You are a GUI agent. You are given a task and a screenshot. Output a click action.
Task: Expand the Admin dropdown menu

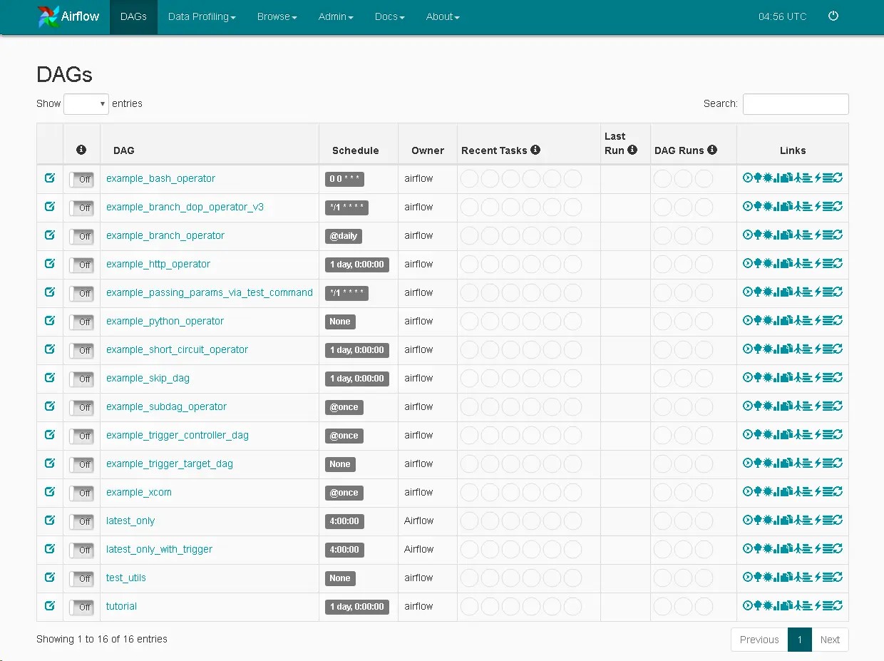click(336, 16)
